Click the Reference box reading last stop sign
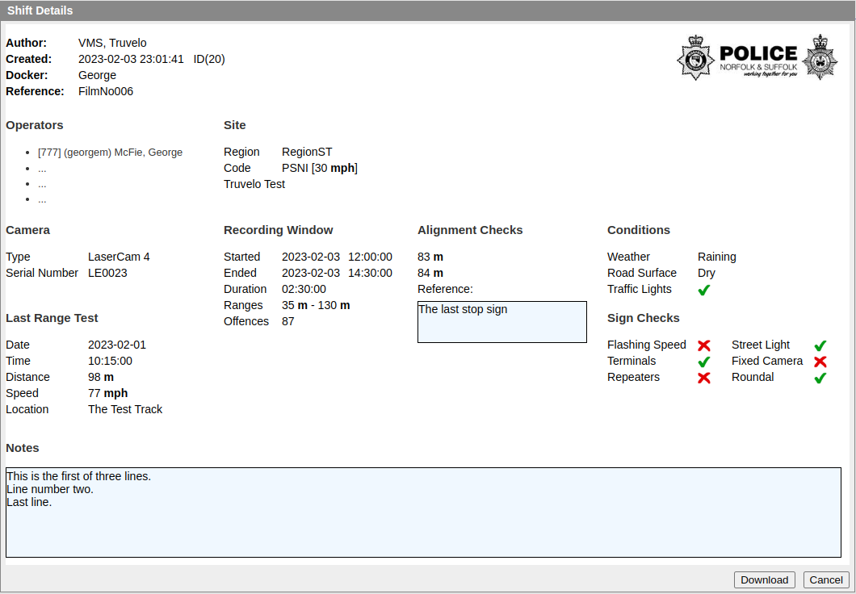This screenshot has width=856, height=594. click(x=501, y=321)
